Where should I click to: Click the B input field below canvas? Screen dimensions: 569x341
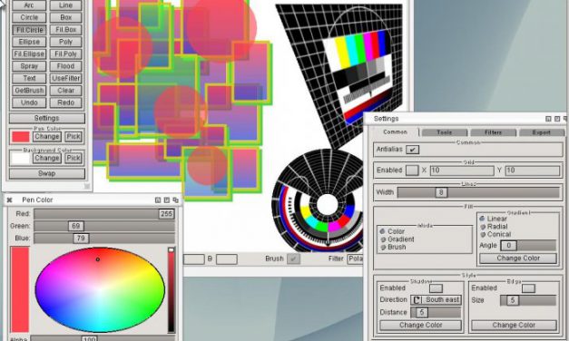point(227,259)
